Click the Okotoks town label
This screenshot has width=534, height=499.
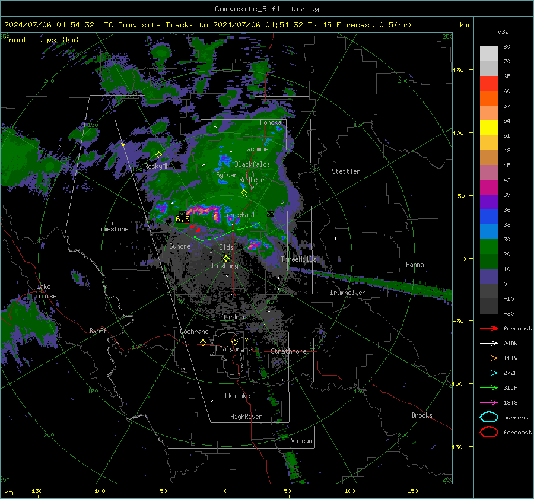(237, 396)
